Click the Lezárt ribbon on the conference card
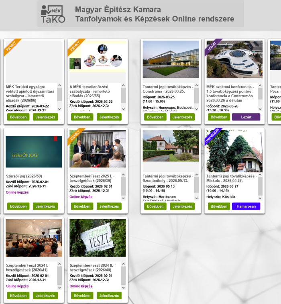Screen dimensions: 281x304 (213, 46)
